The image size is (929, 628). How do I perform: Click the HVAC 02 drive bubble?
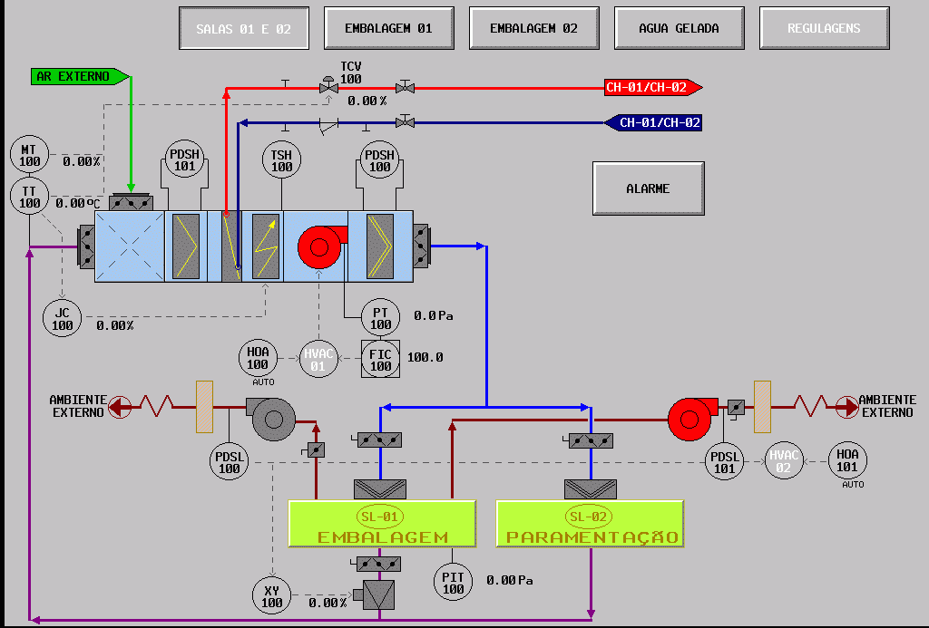782,461
